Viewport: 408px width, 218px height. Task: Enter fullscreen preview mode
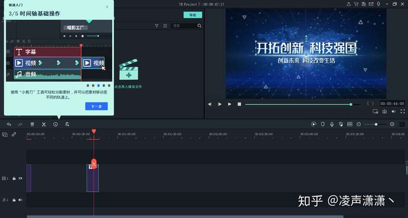point(402,112)
